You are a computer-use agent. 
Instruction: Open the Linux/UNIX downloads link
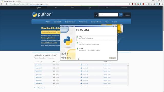44,43
